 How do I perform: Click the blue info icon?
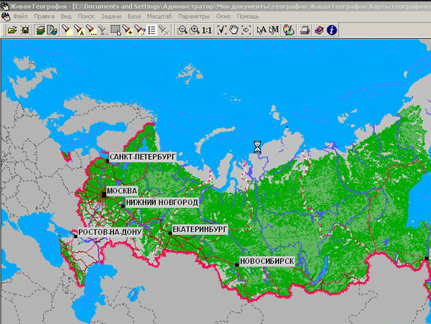[x=331, y=30]
